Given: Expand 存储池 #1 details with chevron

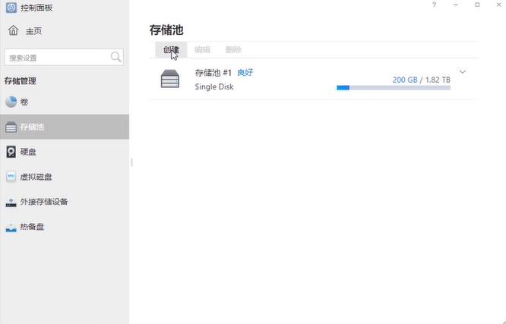Looking at the screenshot, I should tap(462, 73).
